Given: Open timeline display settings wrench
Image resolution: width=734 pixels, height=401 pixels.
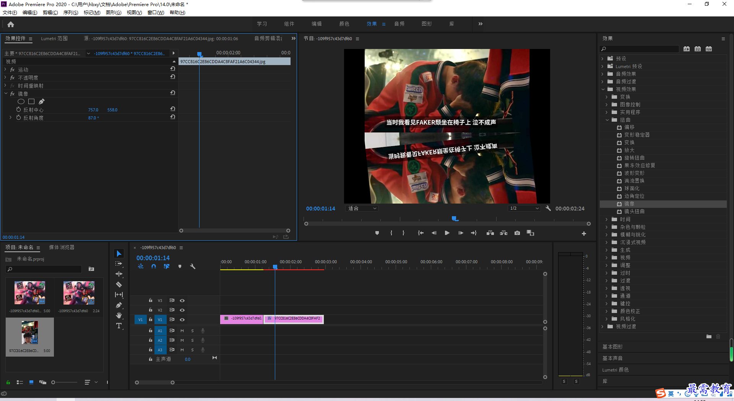Looking at the screenshot, I should point(193,266).
